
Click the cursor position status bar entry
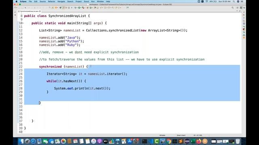click(x=198, y=135)
